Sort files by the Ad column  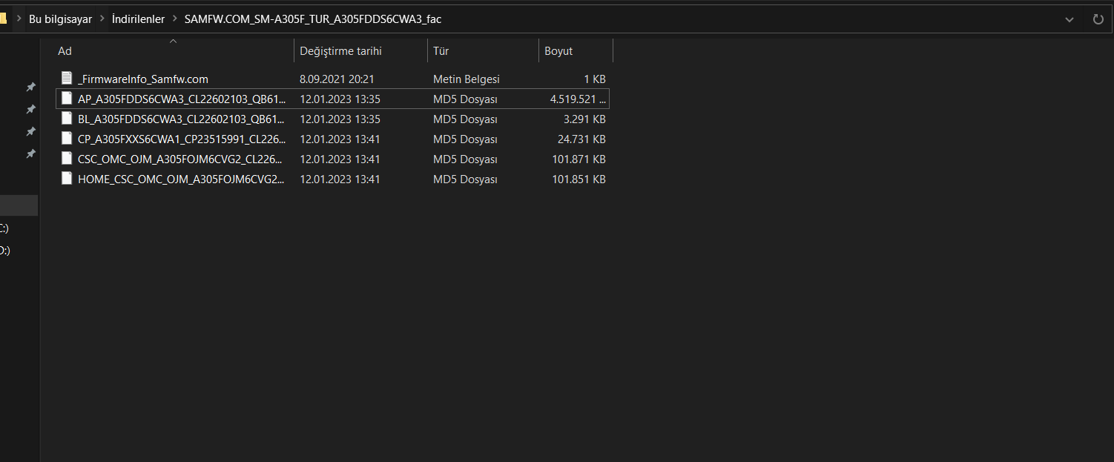click(x=174, y=51)
